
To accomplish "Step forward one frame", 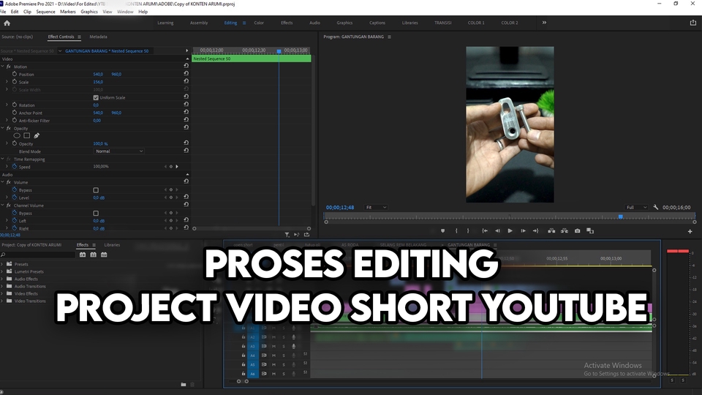I will click(523, 230).
